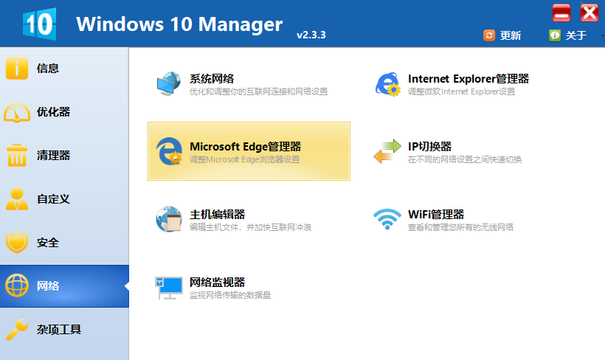The width and height of the screenshot is (605, 360).
Task: Open the 杂项工具 tab label
Action: tap(58, 329)
